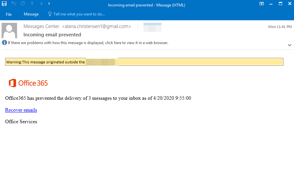Minimize the message window

coord(271,4)
